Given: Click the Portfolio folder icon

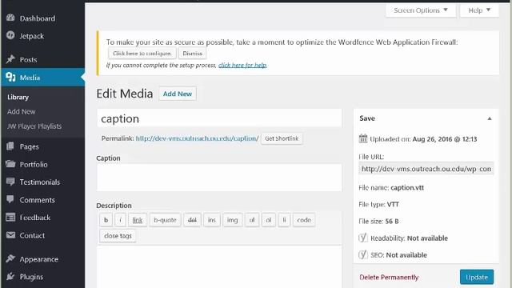Looking at the screenshot, I should [10, 164].
